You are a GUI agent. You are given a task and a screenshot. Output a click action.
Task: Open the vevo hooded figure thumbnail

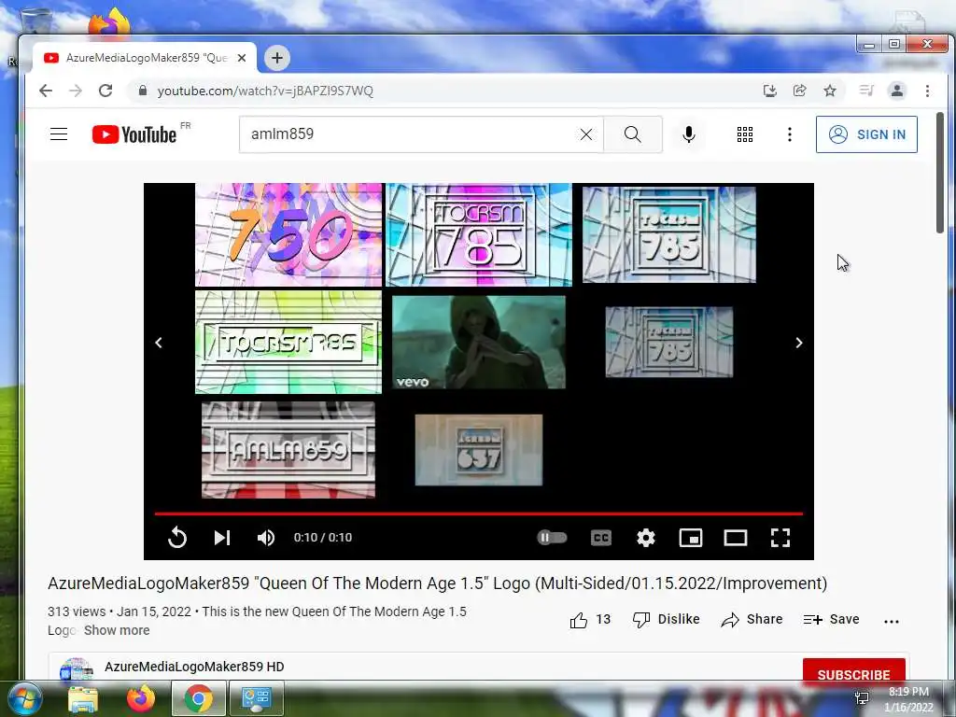click(x=479, y=342)
